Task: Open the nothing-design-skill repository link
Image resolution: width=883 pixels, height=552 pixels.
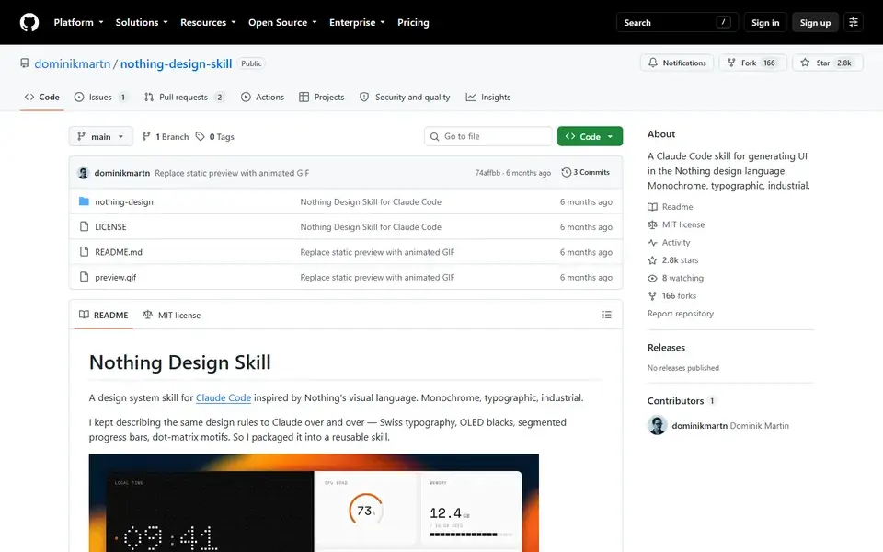Action: (x=176, y=63)
